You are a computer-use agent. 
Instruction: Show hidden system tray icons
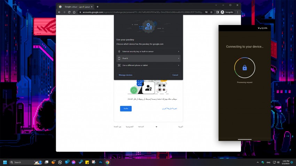258,162
